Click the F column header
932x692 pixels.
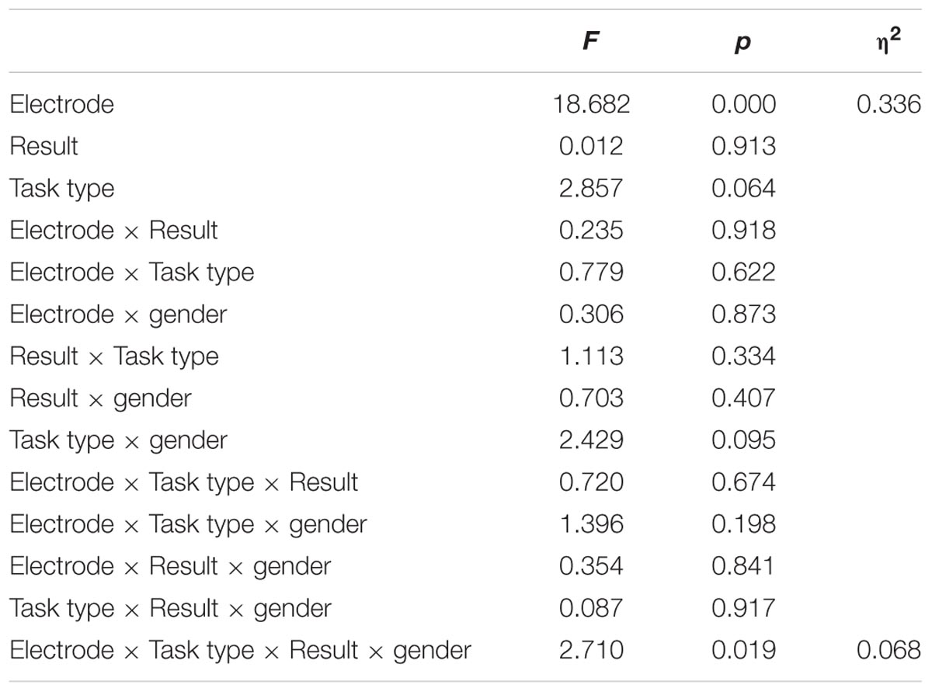click(x=591, y=43)
